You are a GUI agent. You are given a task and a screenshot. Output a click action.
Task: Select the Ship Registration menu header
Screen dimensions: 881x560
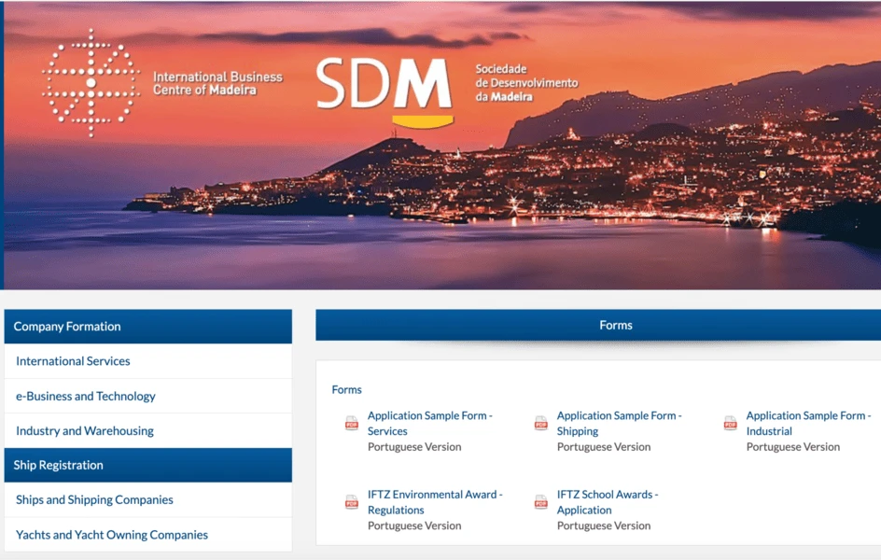click(147, 465)
